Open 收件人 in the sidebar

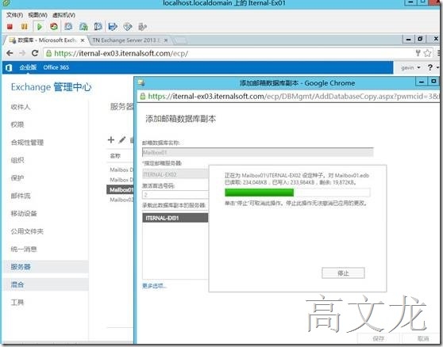pos(21,107)
